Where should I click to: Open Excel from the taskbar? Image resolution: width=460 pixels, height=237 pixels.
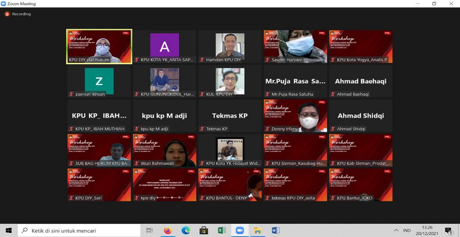coord(222,231)
